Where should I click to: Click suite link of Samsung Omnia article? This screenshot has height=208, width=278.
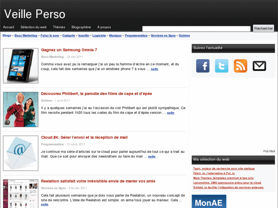[154, 69]
